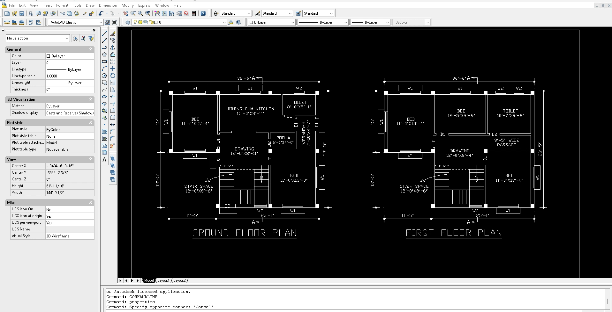Click the UCS icon On value No

[70, 209]
